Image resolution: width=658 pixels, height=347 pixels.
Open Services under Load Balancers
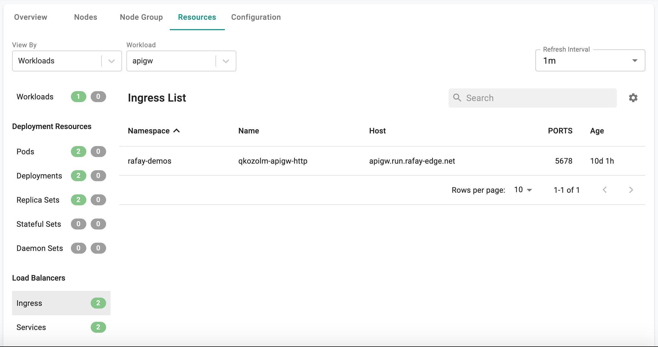[61, 327]
